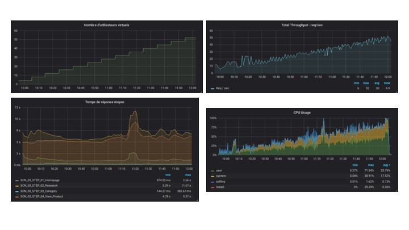Click View_Product max value 9.37 s
Screen dimensions: 409x230
(187, 196)
